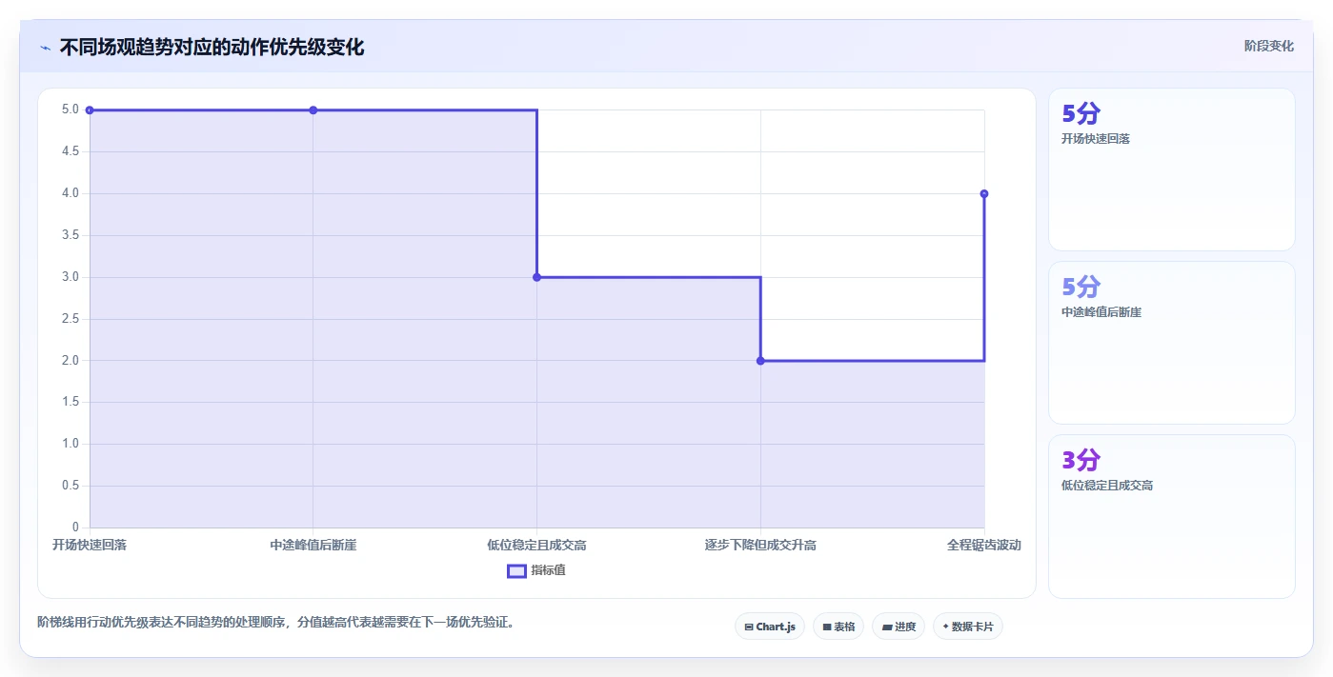This screenshot has height=677, width=1333.
Task: Click the 进度 tag
Action: coord(899,627)
